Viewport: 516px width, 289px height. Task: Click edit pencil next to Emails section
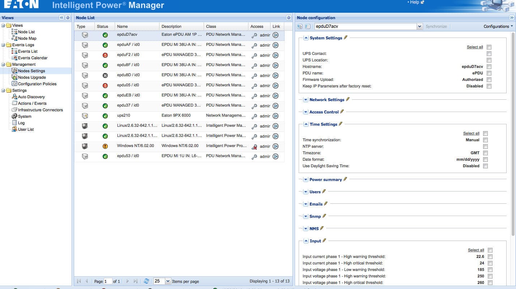point(326,203)
